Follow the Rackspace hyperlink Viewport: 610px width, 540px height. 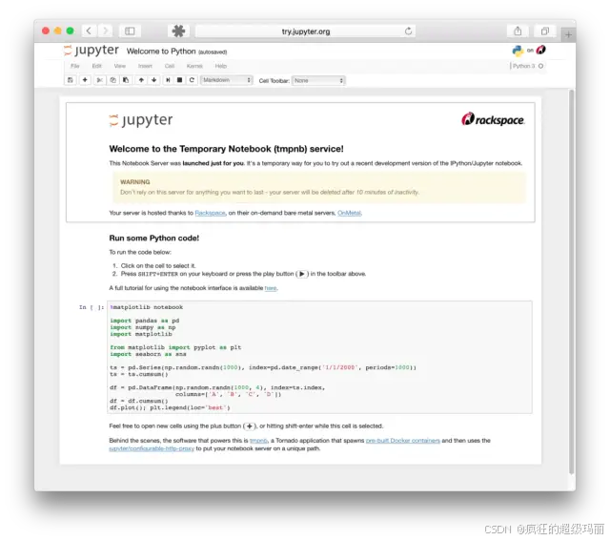pyautogui.click(x=210, y=213)
